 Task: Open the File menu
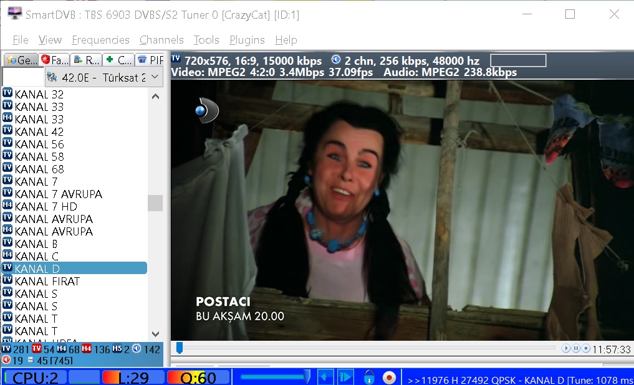click(20, 40)
